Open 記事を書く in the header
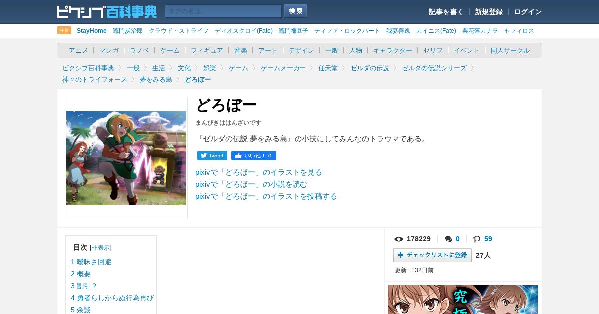Viewport: 599px width, 314px height. (x=446, y=12)
